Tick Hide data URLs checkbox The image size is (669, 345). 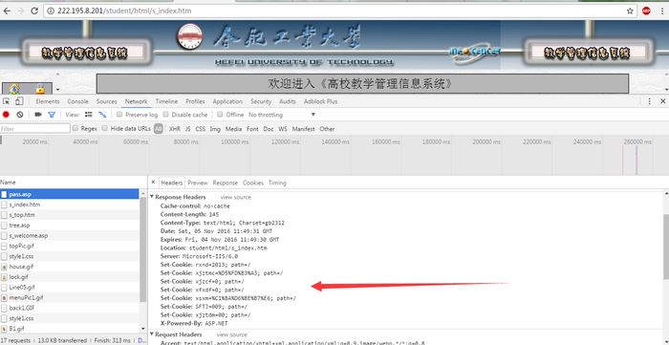105,128
